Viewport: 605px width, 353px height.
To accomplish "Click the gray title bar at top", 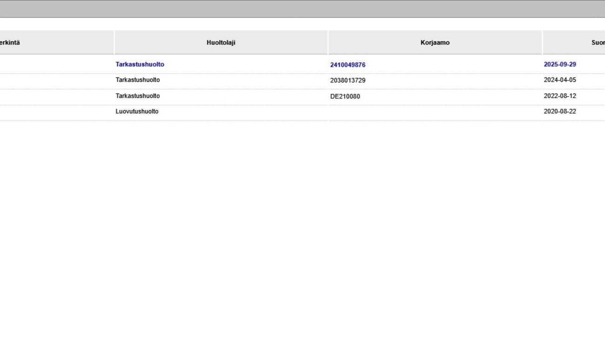I will click(302, 9).
